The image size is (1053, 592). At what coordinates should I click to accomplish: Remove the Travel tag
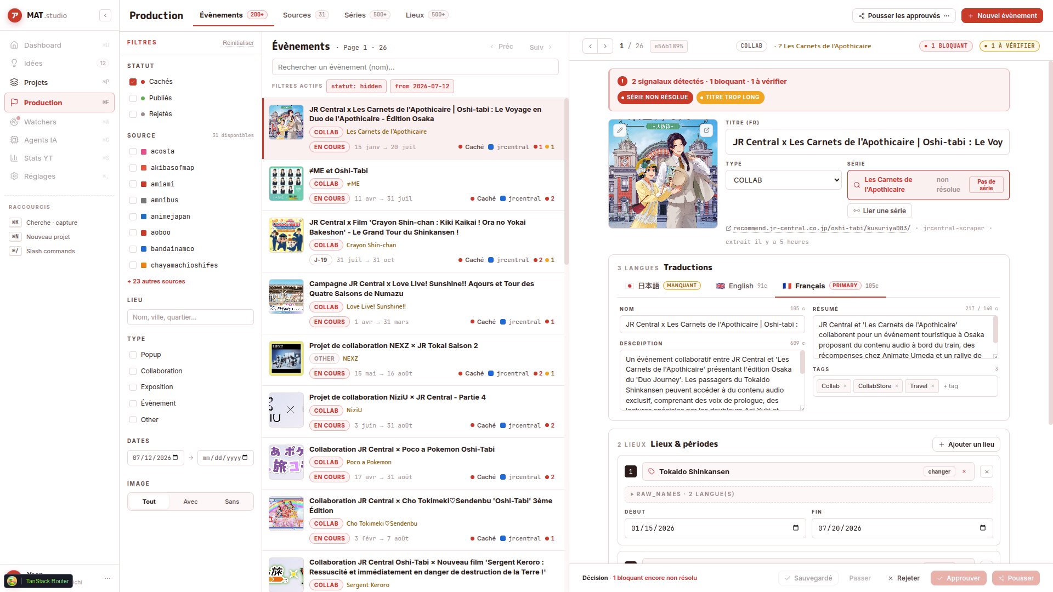click(932, 386)
